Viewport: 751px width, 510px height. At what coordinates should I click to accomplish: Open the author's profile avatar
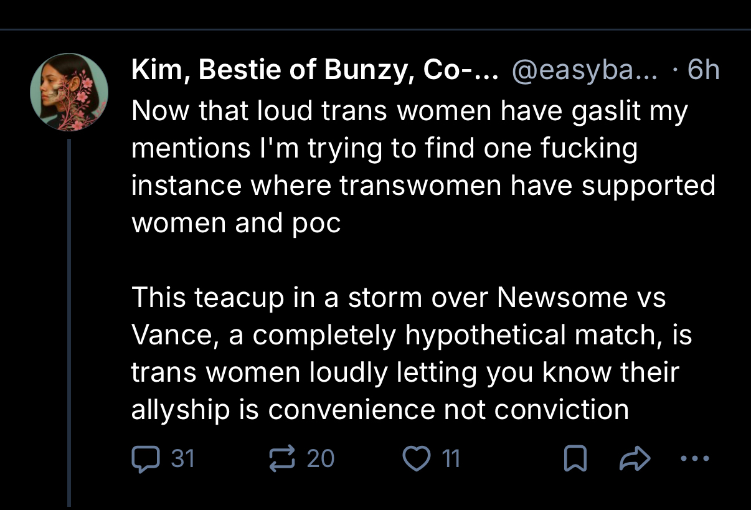click(x=69, y=92)
